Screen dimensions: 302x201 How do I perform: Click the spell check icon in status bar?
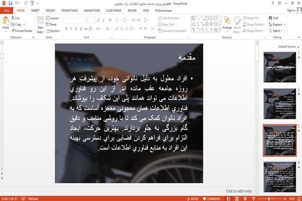pos(23,198)
